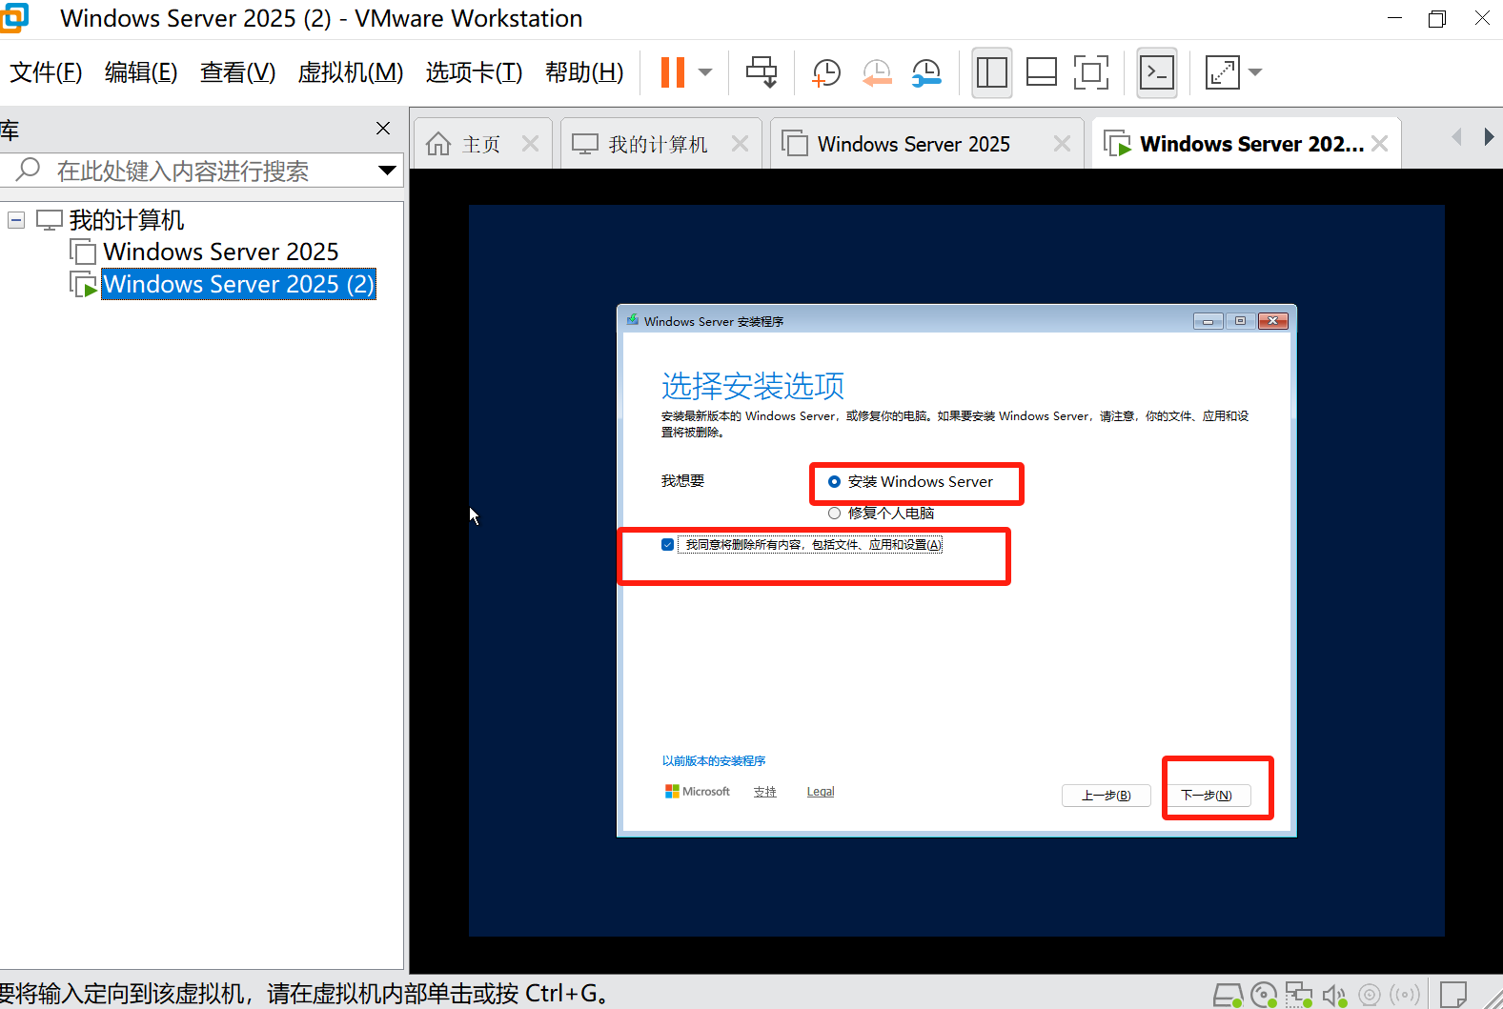Open the snapshot manager icon
The height and width of the screenshot is (1009, 1503).
pyautogui.click(x=925, y=72)
